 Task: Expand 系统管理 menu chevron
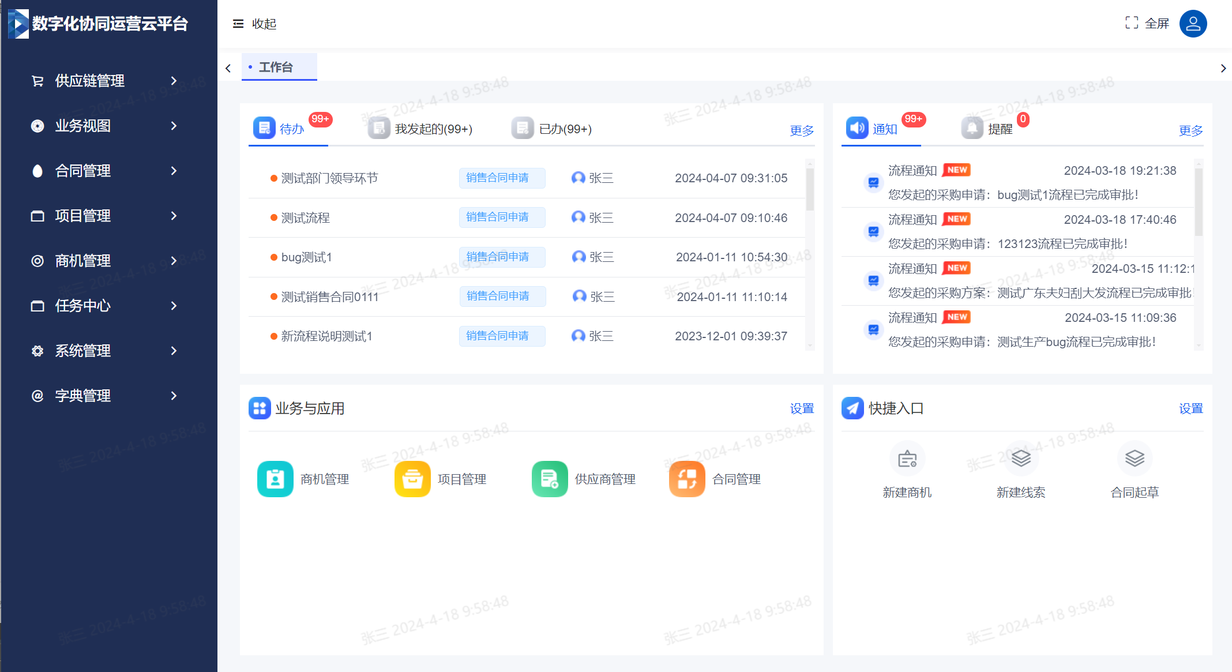[x=174, y=351]
